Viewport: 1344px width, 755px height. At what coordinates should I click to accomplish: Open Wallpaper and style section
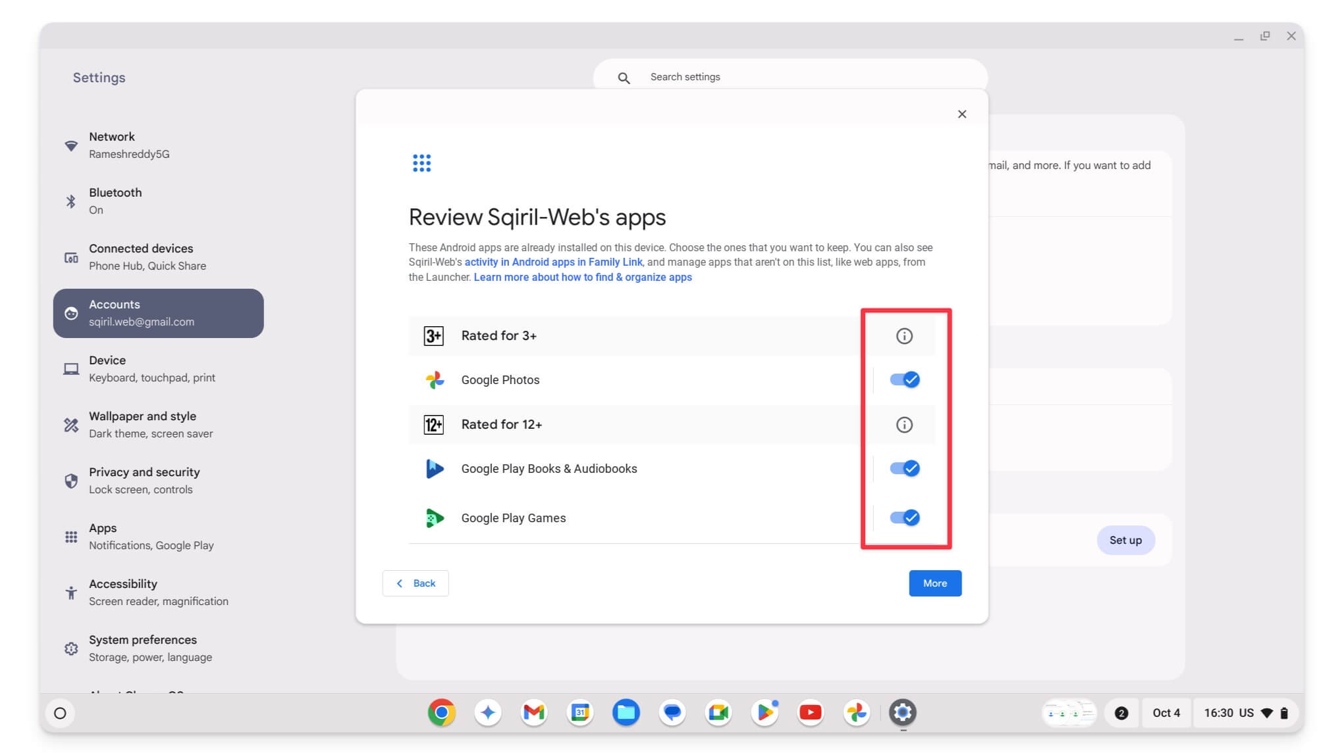click(158, 425)
